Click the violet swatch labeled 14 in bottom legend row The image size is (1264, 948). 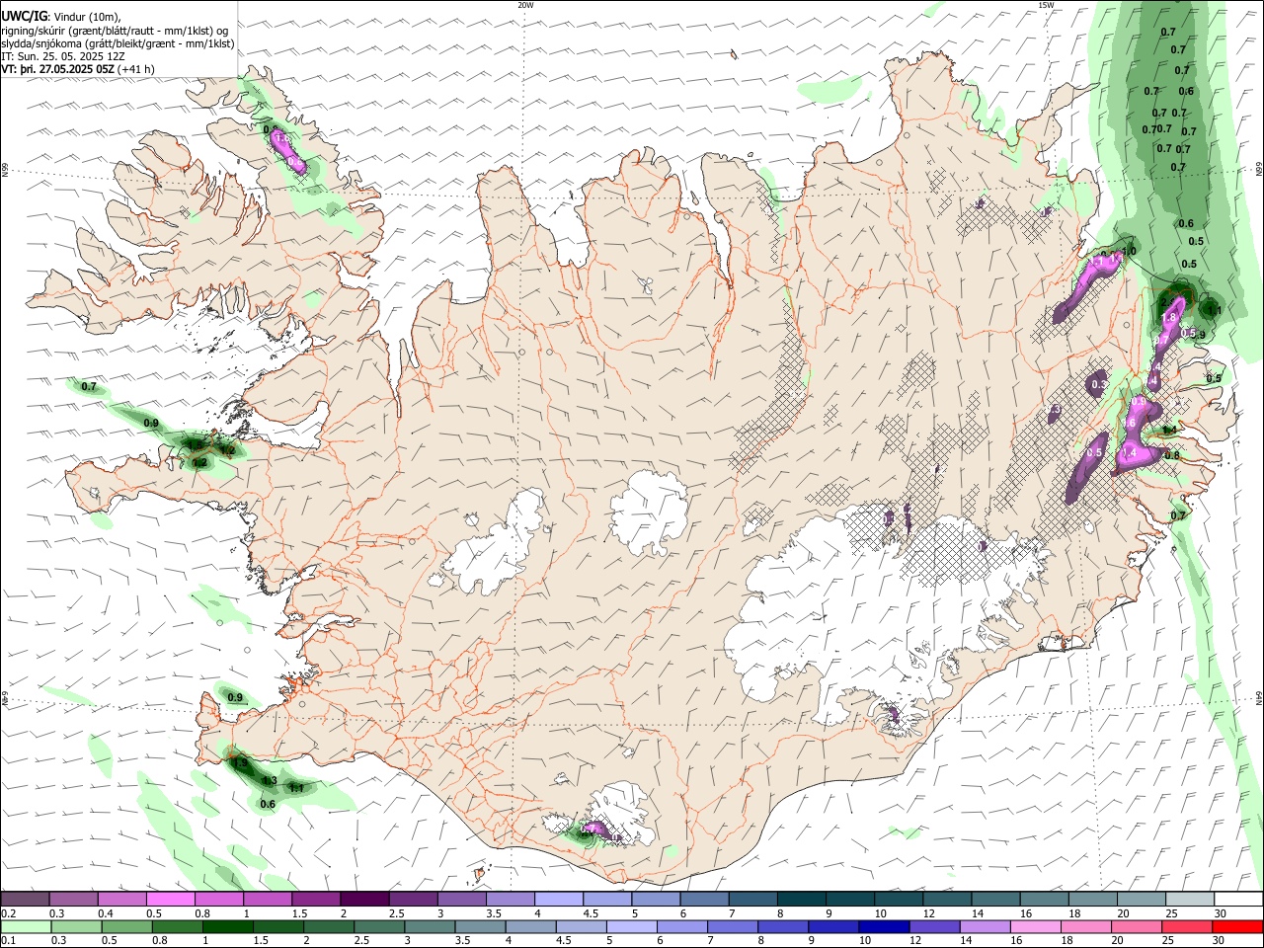(984, 927)
